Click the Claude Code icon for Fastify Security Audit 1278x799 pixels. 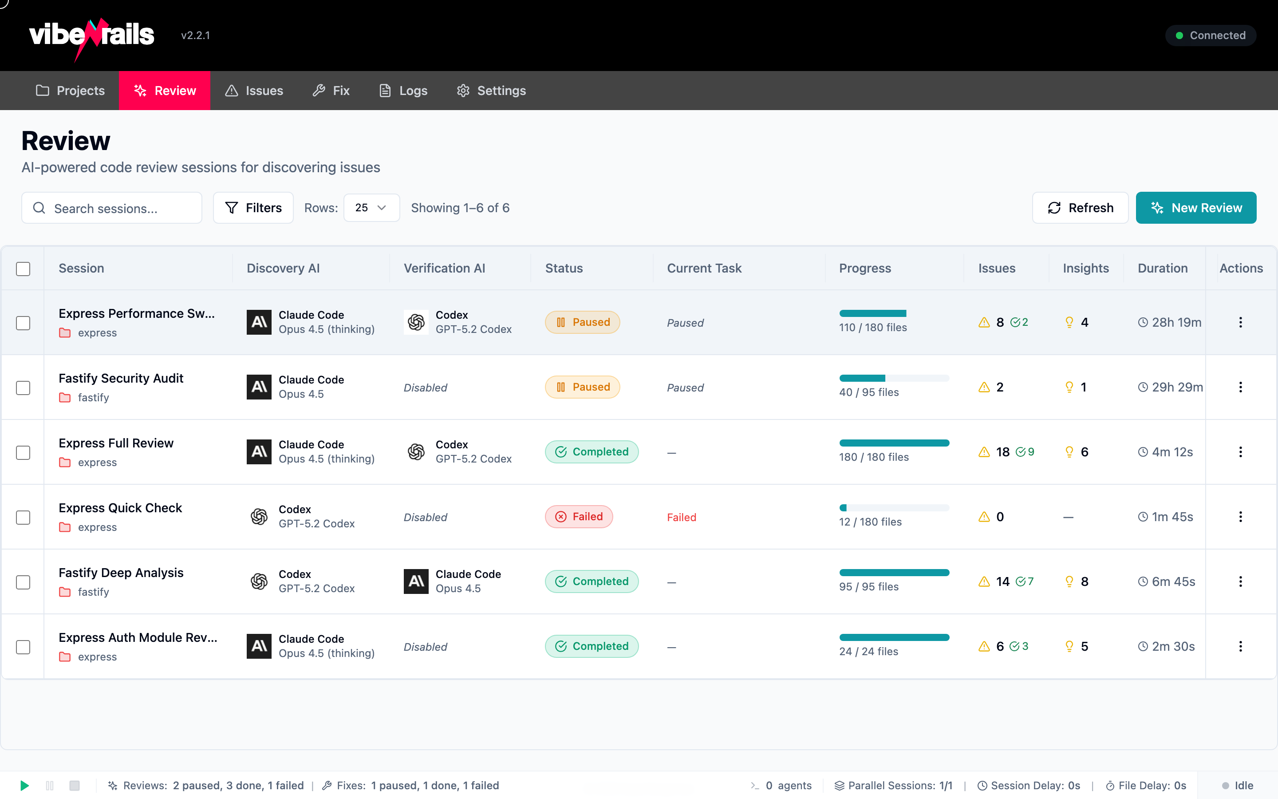point(259,387)
